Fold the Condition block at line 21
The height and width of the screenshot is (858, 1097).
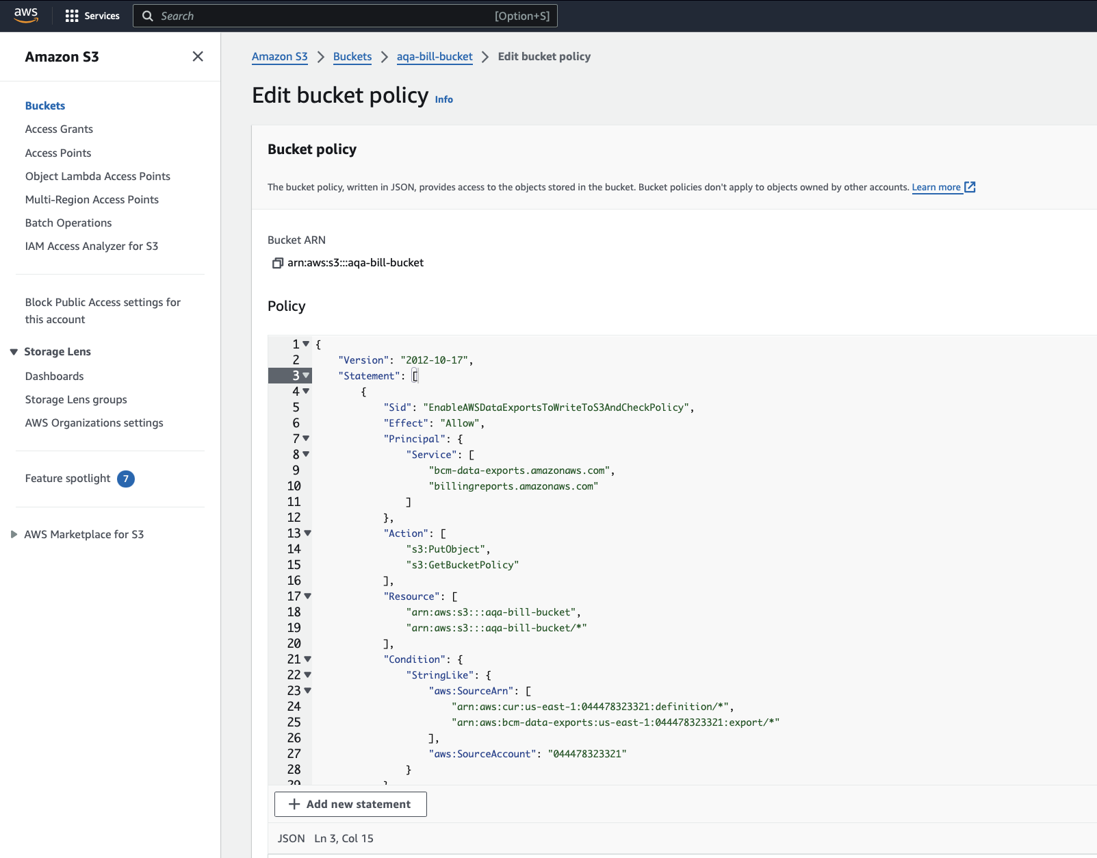click(307, 659)
